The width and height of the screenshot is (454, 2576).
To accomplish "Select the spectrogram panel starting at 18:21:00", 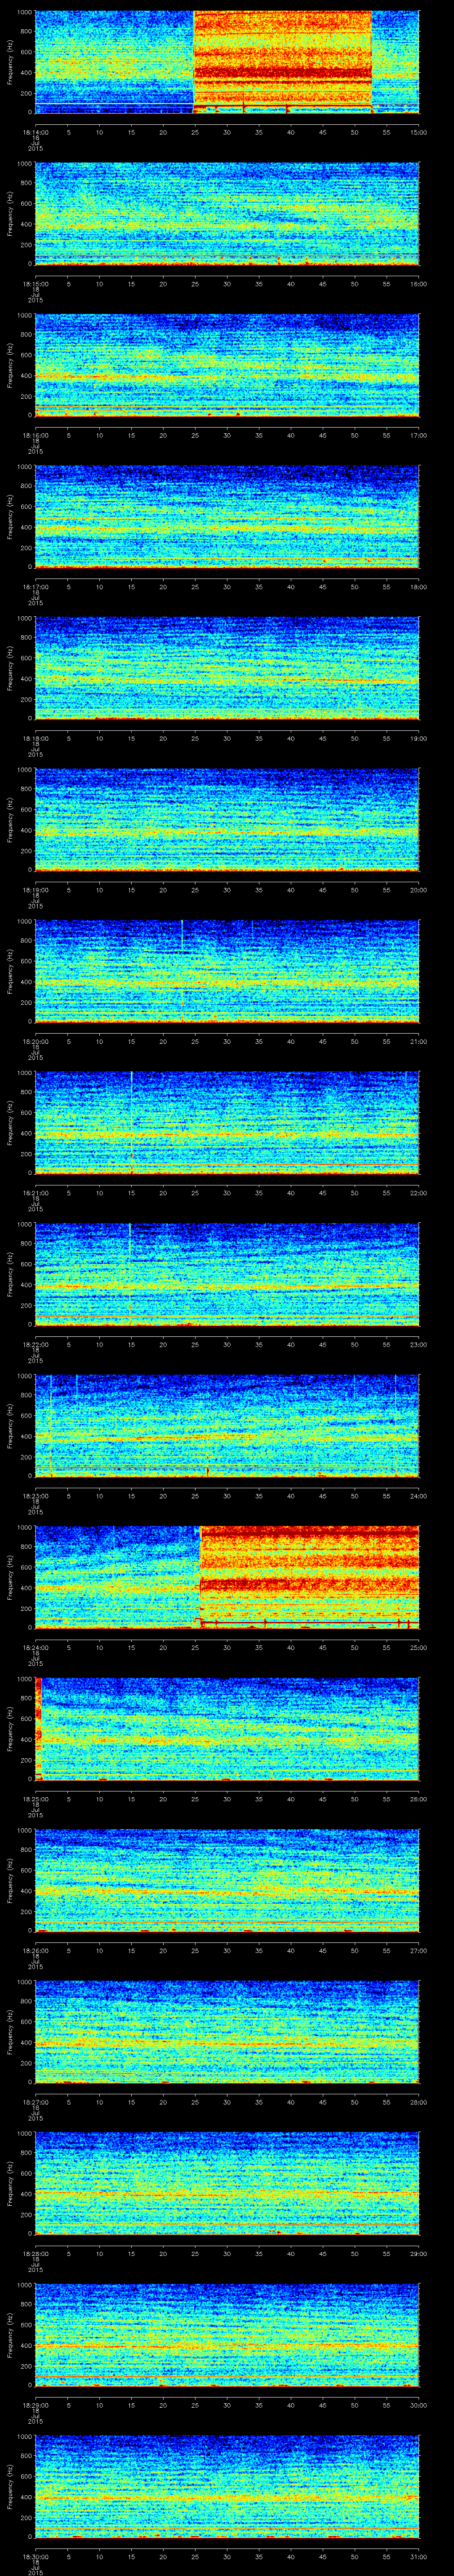I will (227, 1123).
